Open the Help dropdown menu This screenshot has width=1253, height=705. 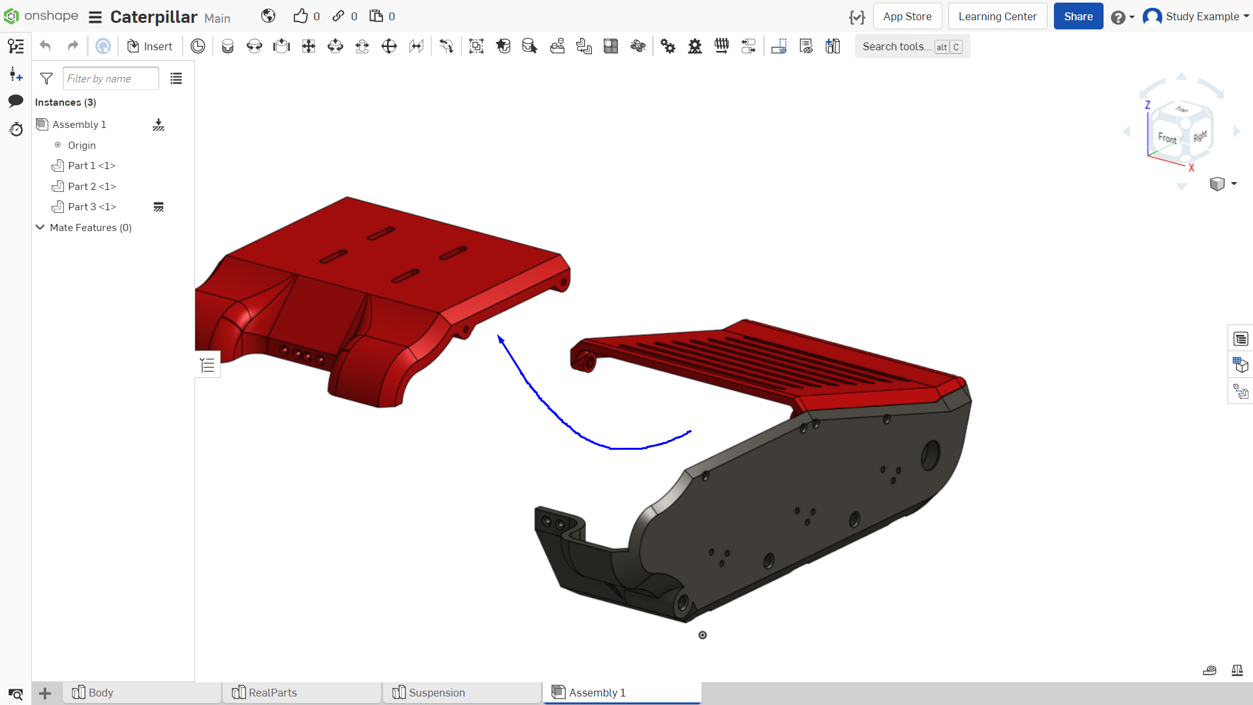pyautogui.click(x=1122, y=17)
